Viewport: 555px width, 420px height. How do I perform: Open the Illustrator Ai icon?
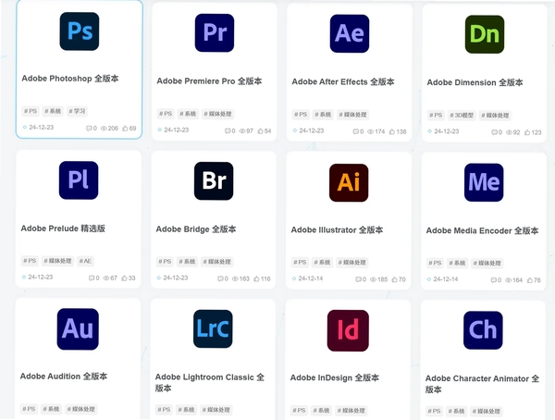point(349,183)
